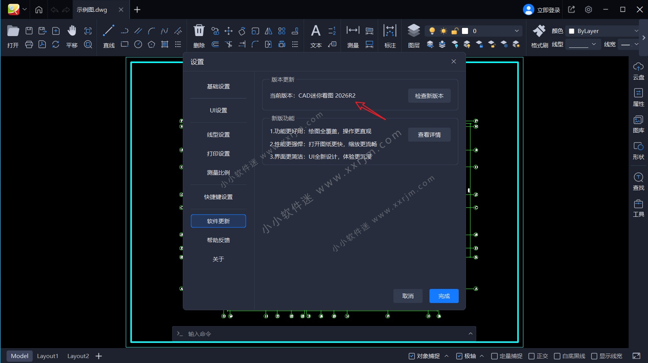Open the Layers panel icon
Viewport: 648px width, 363px height.
pyautogui.click(x=414, y=31)
